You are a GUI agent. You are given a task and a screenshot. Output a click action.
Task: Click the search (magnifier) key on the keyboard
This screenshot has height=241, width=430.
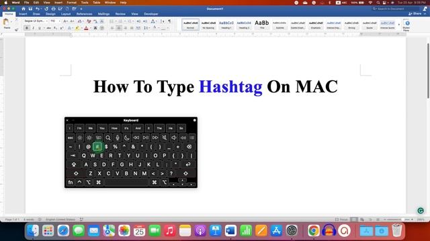tap(108, 138)
